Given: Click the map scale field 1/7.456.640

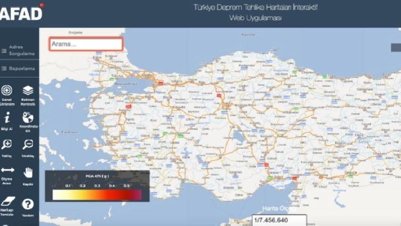Looking at the screenshot, I should [x=278, y=220].
